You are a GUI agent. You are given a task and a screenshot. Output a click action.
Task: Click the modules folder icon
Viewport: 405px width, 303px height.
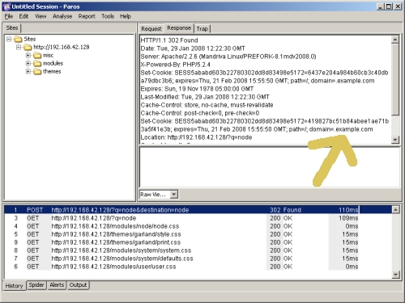point(37,64)
